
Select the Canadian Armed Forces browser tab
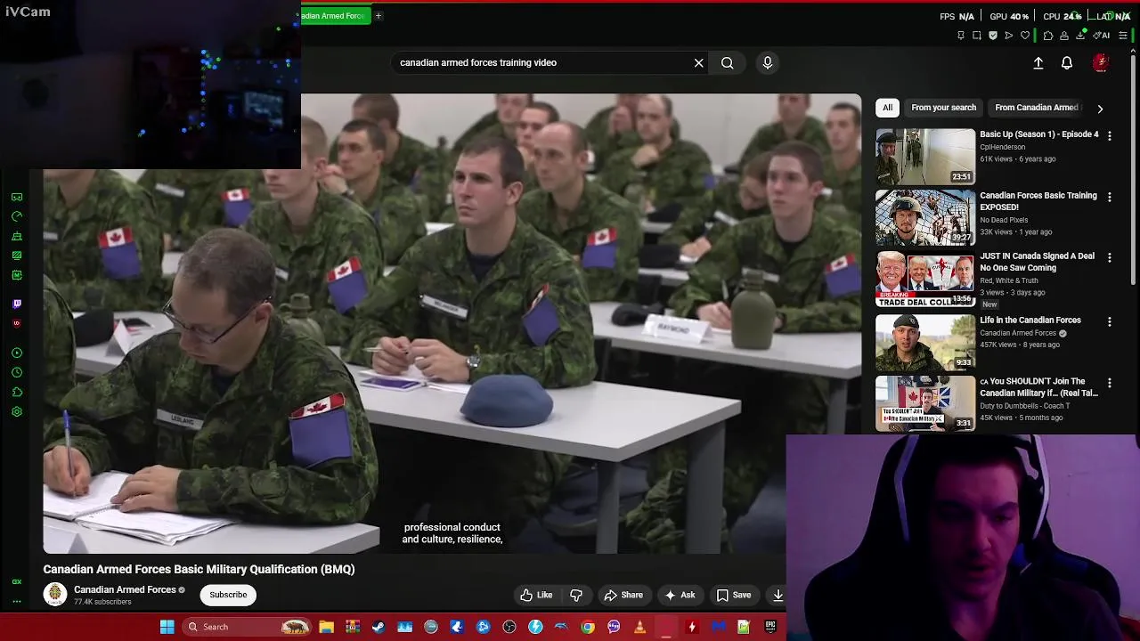(334, 15)
